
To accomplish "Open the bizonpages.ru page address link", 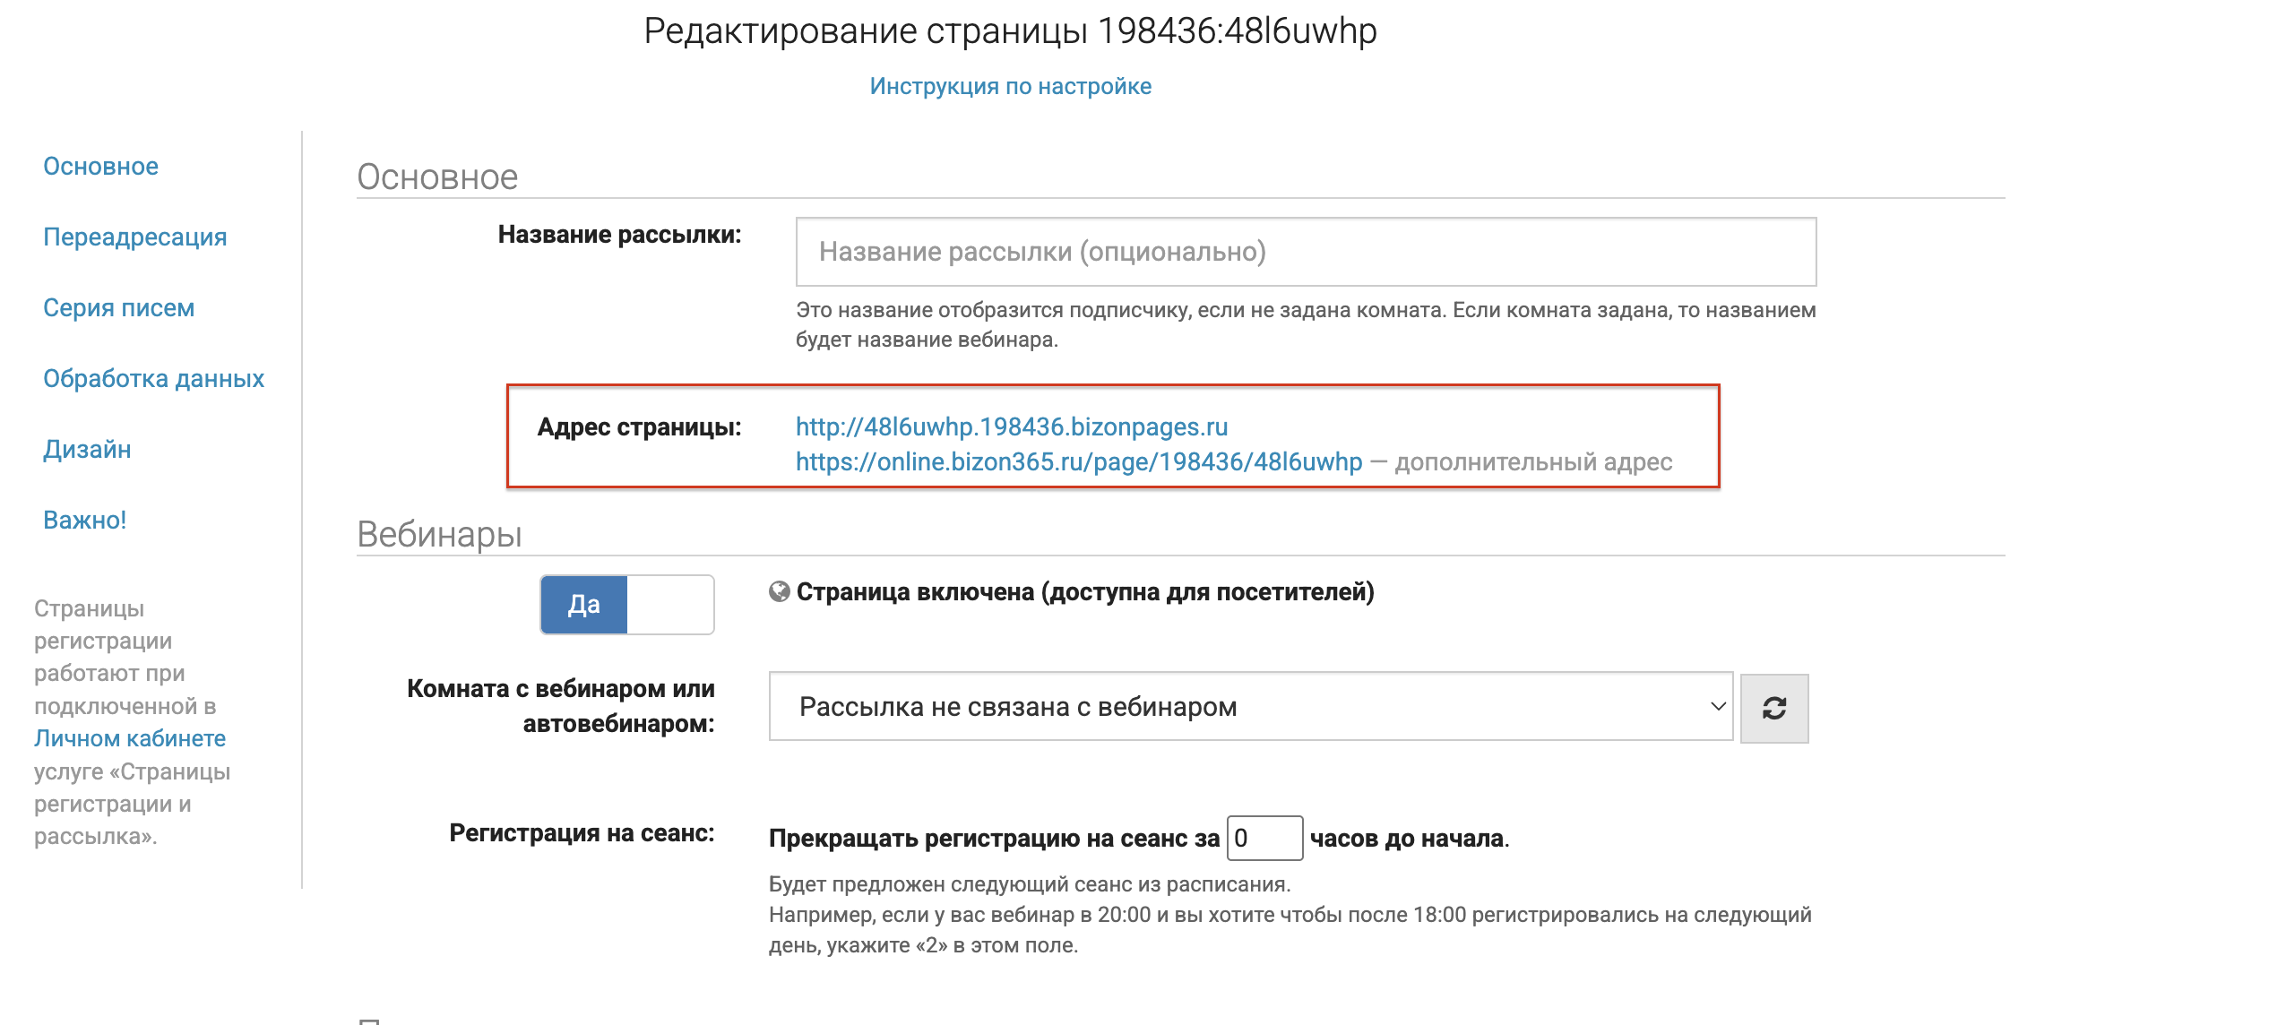I will pyautogui.click(x=1011, y=427).
